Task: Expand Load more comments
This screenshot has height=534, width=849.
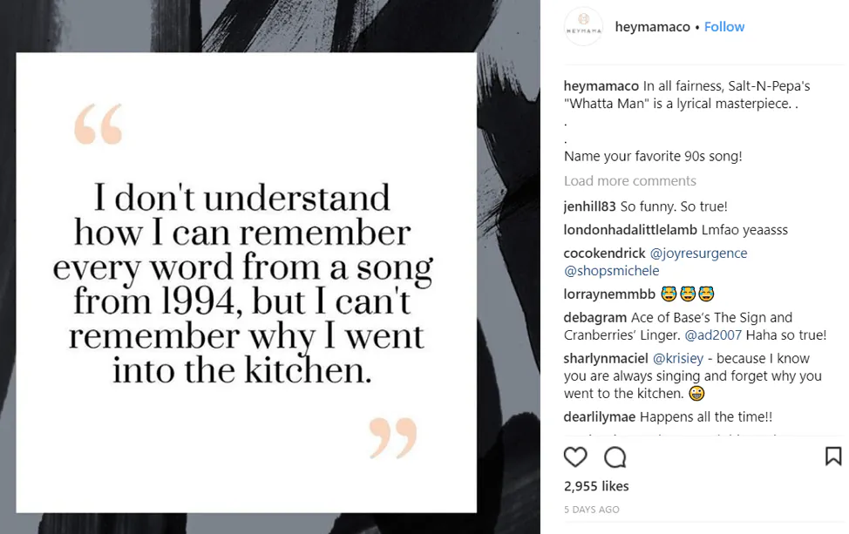Action: tap(629, 181)
